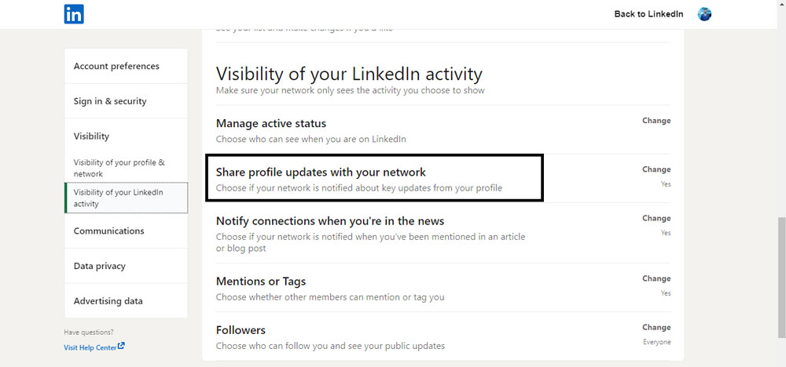Change Manage active status setting

click(656, 121)
